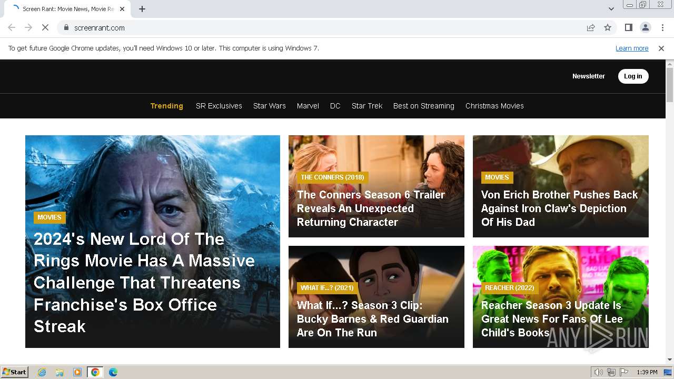The height and width of the screenshot is (379, 674).
Task: Open Lord Of The Rings movie article
Action: [144, 282]
